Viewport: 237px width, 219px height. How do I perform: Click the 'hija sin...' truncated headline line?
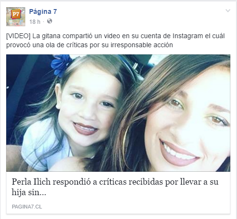(29, 192)
